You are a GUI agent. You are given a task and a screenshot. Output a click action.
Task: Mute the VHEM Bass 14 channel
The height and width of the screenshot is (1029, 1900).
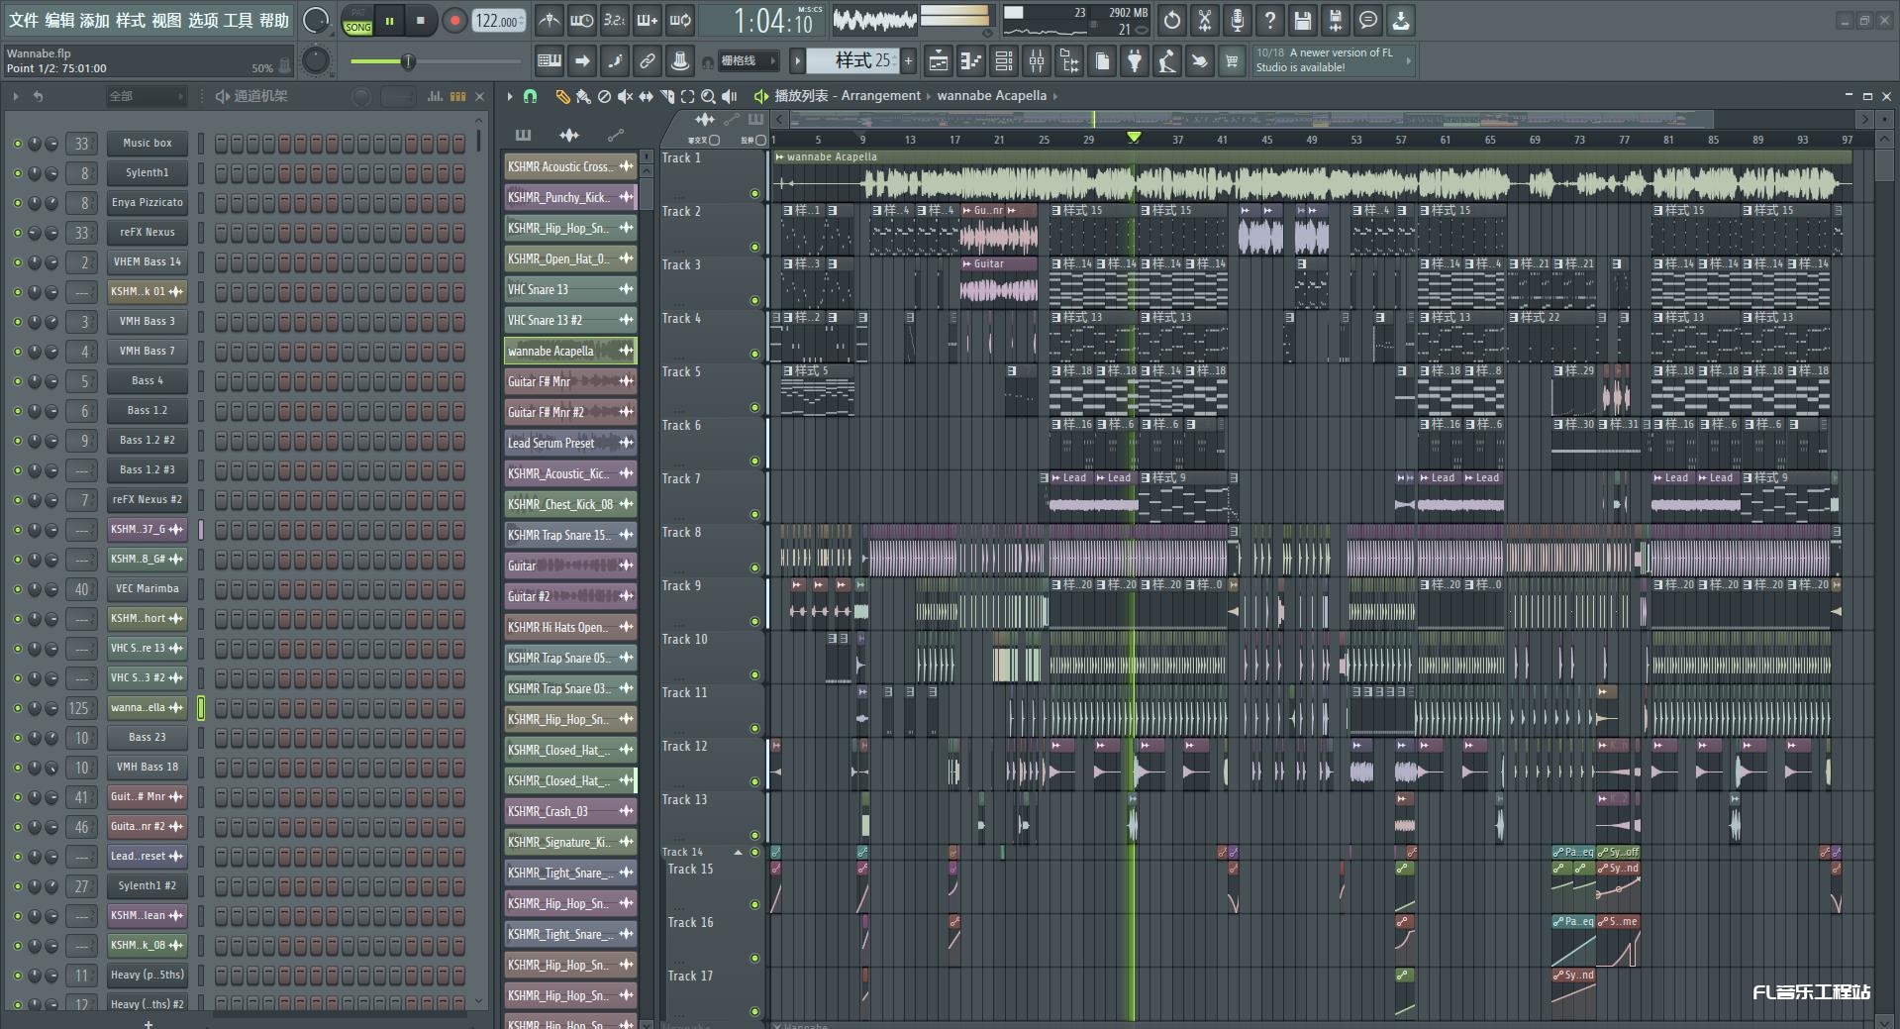coord(17,262)
